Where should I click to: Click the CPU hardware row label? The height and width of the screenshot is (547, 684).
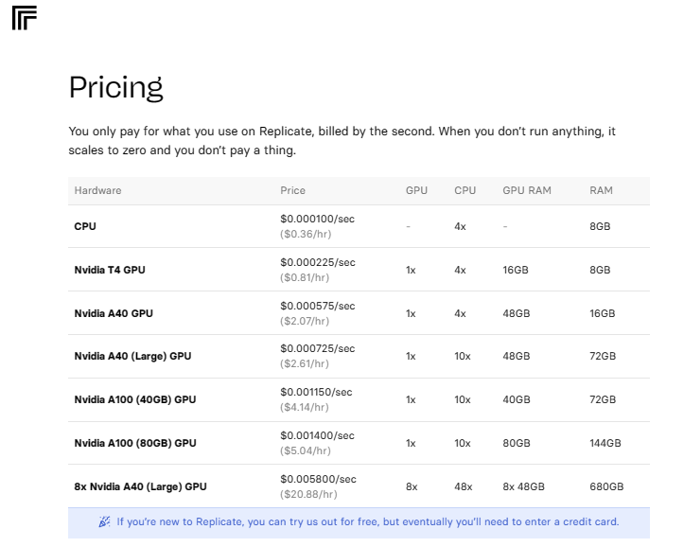coord(85,226)
